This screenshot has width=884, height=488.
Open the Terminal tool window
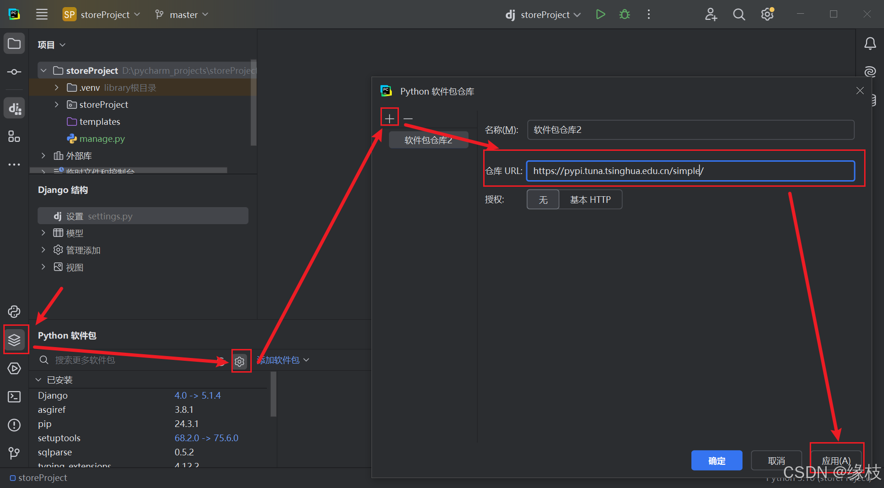click(14, 397)
